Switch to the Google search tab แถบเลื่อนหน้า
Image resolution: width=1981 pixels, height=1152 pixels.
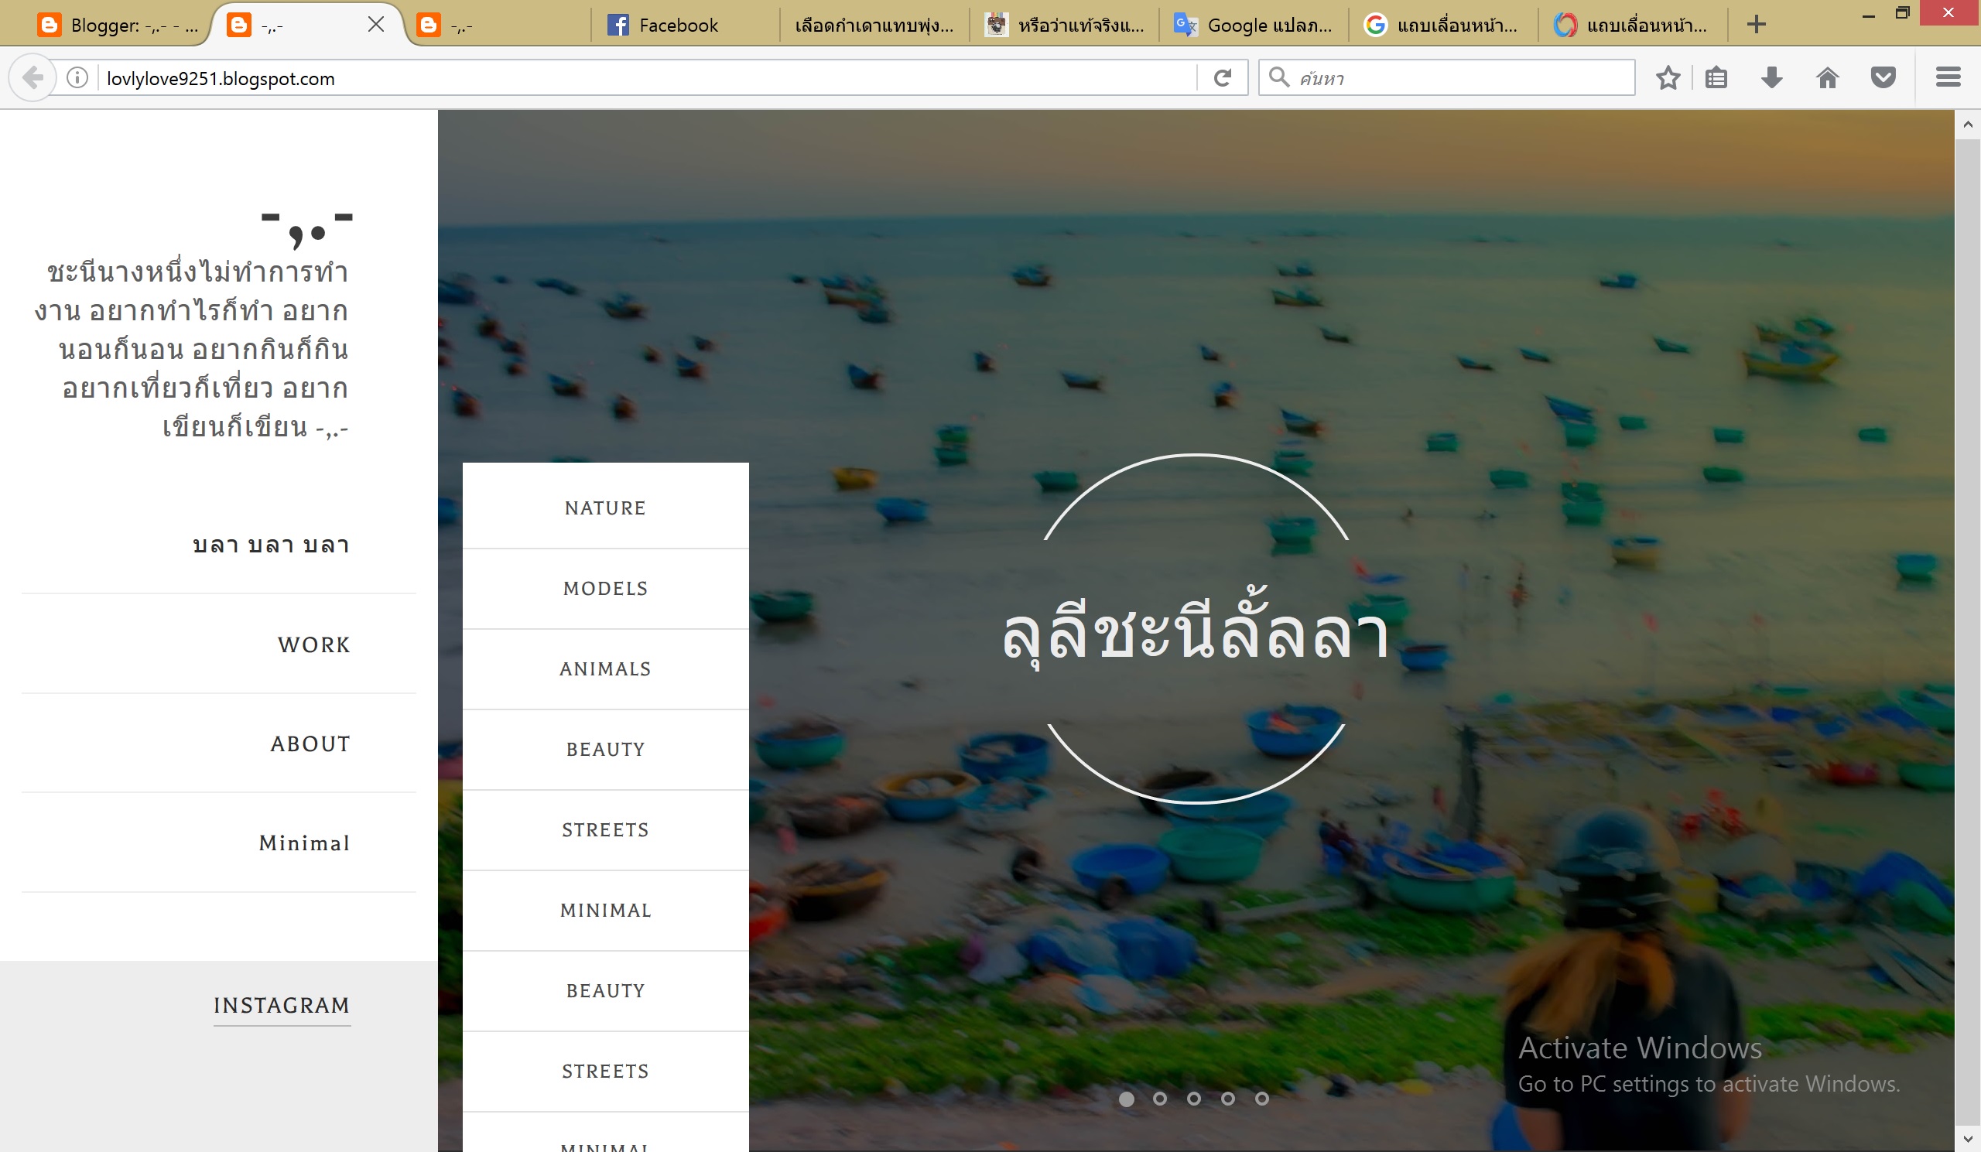(1442, 26)
